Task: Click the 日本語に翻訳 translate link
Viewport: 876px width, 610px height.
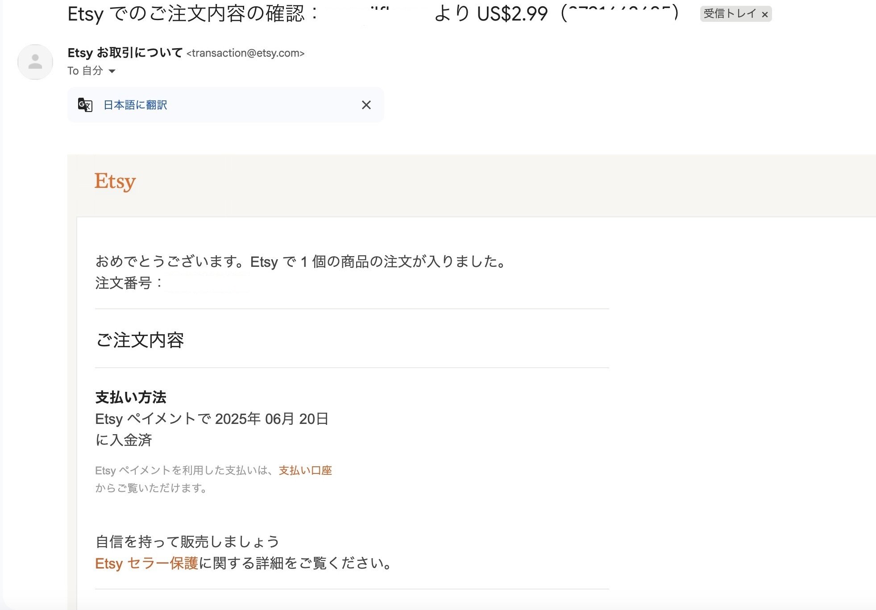Action: (135, 105)
